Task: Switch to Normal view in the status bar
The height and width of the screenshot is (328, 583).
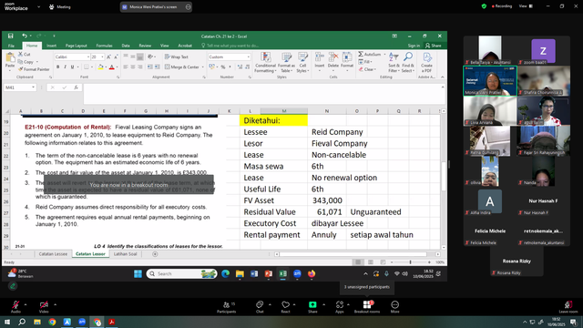Action: click(x=358, y=262)
